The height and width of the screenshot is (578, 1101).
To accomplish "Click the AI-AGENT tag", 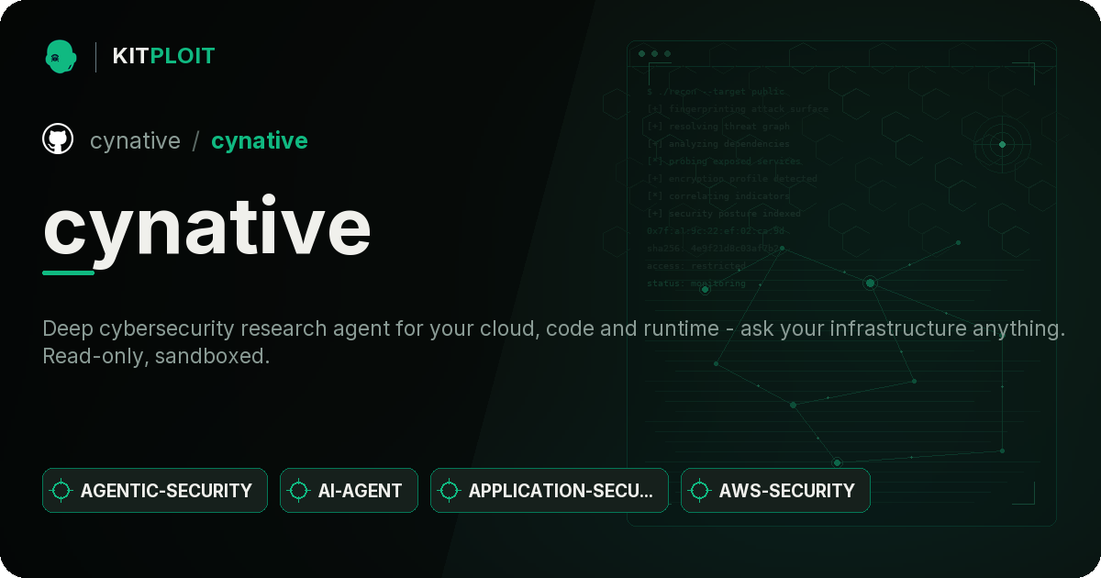I will [x=349, y=491].
